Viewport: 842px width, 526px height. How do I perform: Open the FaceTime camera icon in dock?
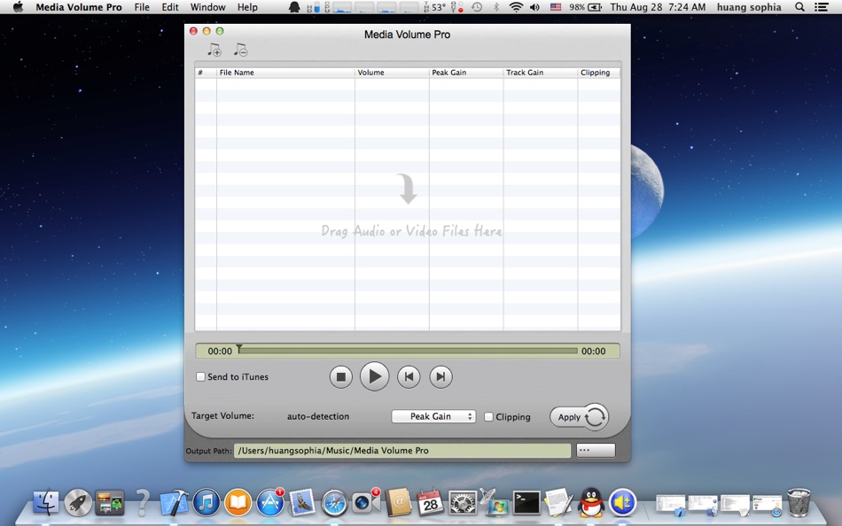tap(366, 503)
